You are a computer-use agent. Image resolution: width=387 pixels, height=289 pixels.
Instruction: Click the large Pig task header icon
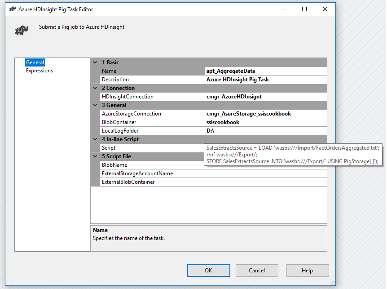[22, 30]
